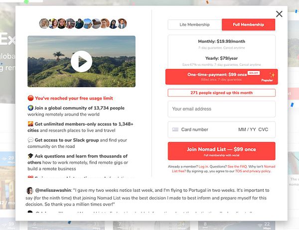Click the MM / YY expiry field

[247, 129]
